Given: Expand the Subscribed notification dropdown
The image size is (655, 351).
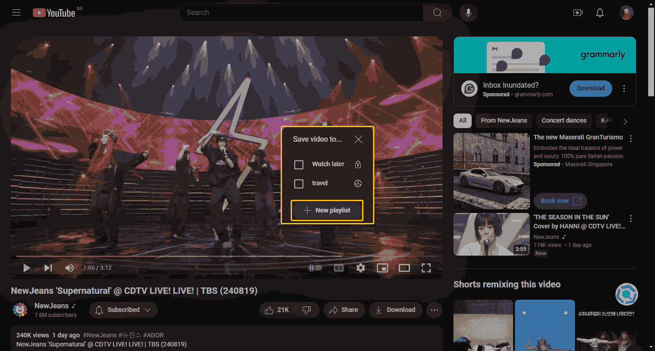Looking at the screenshot, I should tap(123, 310).
